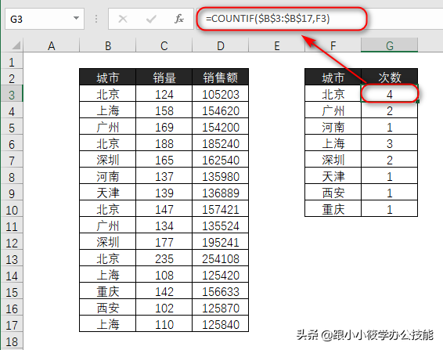This screenshot has width=443, height=350.
Task: Click 广州 in the count summary table
Action: (x=333, y=110)
